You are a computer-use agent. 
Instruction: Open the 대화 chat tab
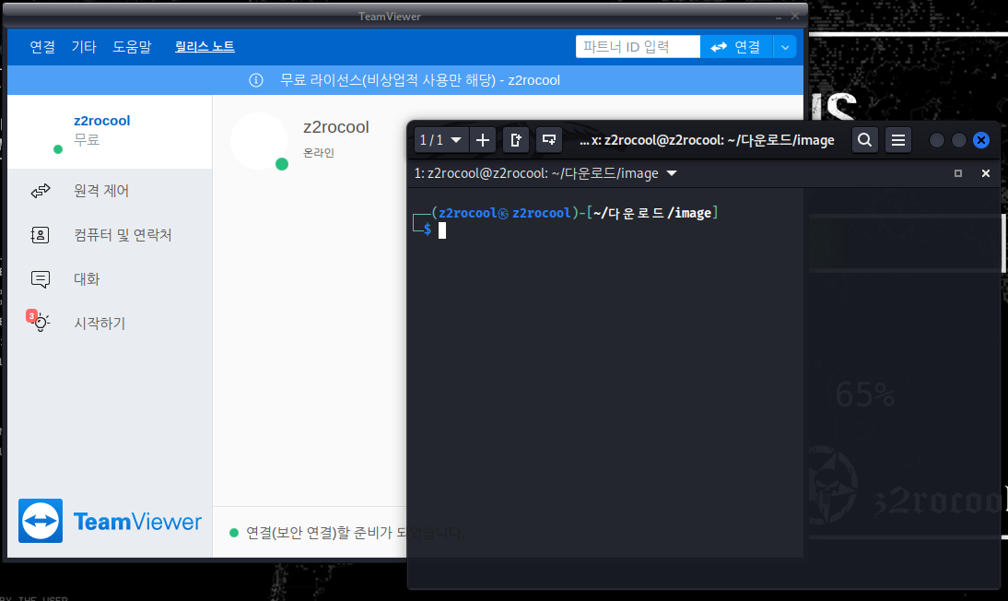pos(110,279)
